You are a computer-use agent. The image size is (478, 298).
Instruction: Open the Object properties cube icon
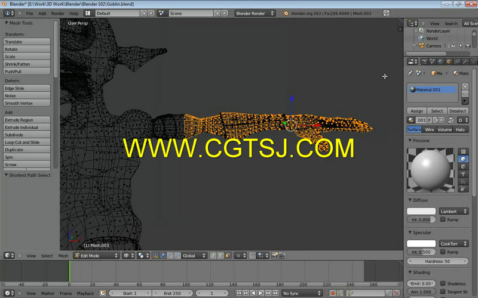pos(449,62)
